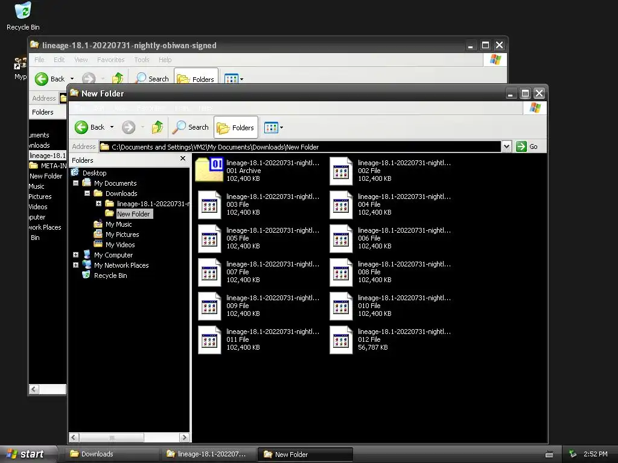Viewport: 618px width, 463px height.
Task: Open Search in New Folder window toolbar
Action: pos(191,127)
